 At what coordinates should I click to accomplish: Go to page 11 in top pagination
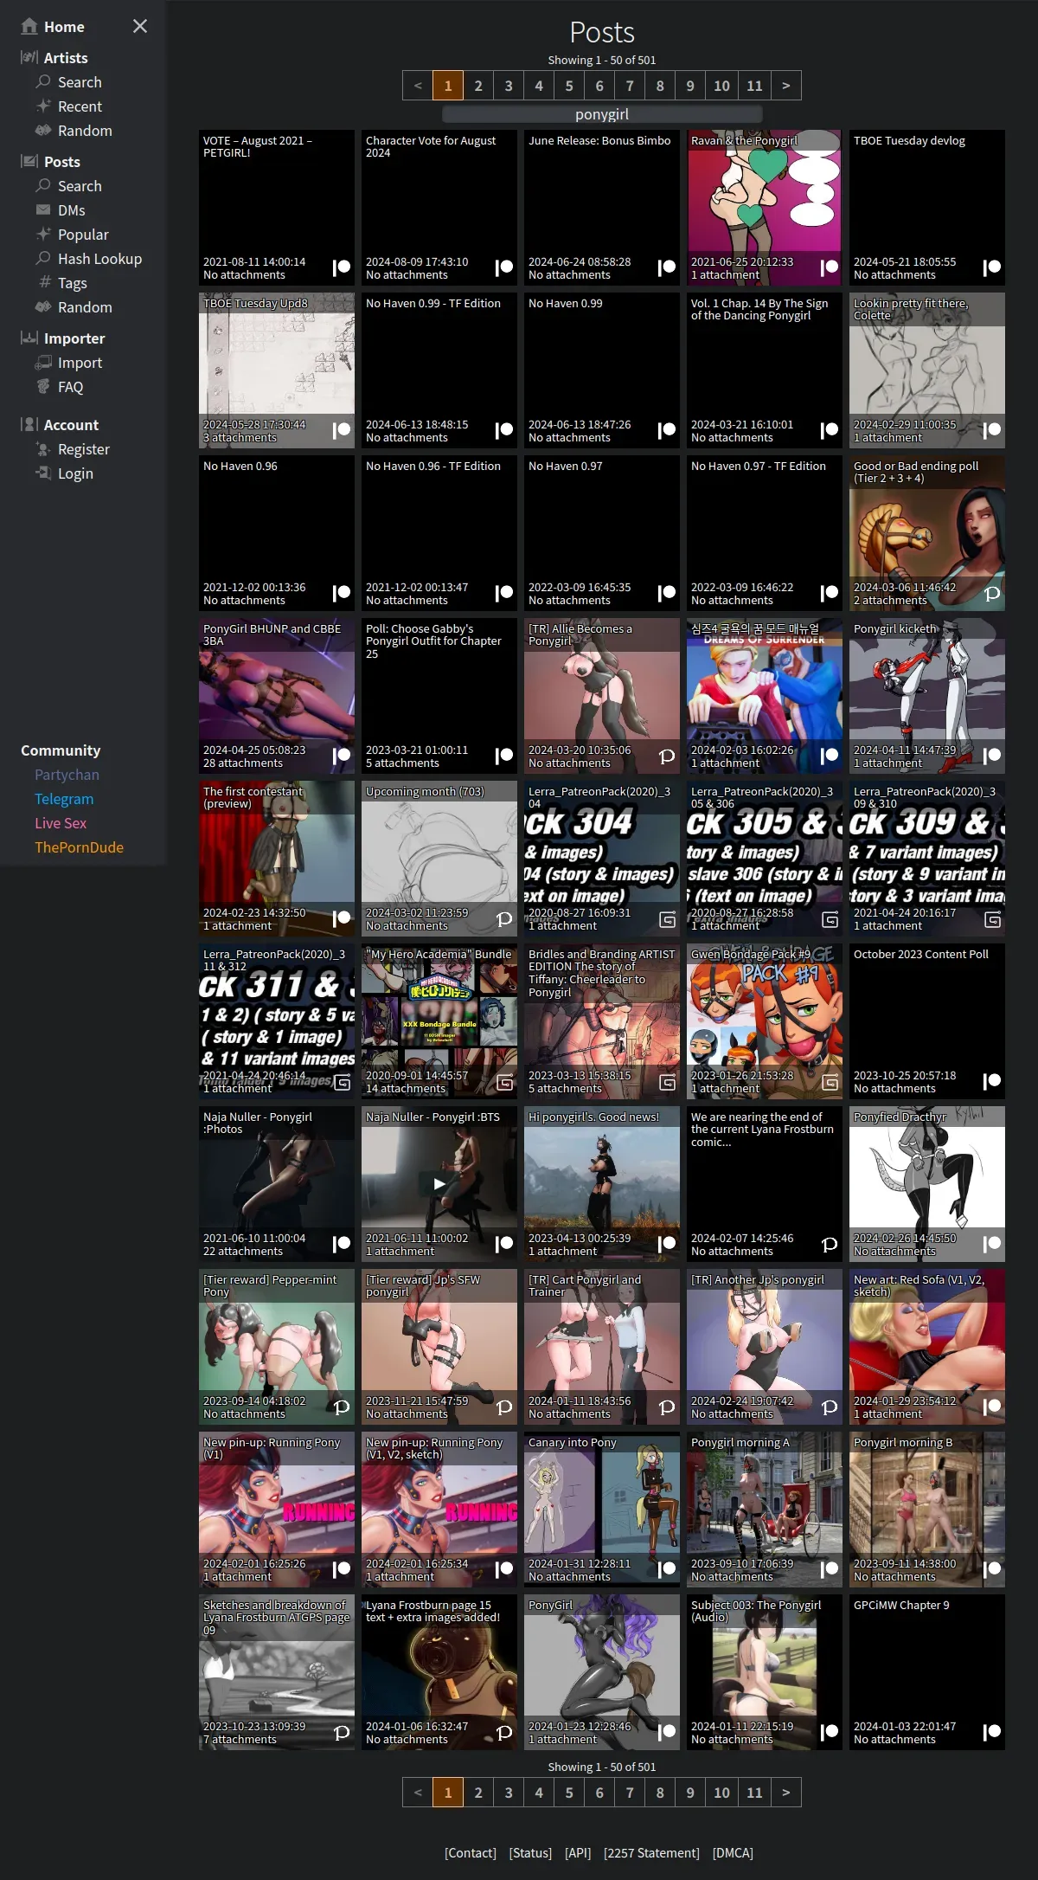coord(754,86)
